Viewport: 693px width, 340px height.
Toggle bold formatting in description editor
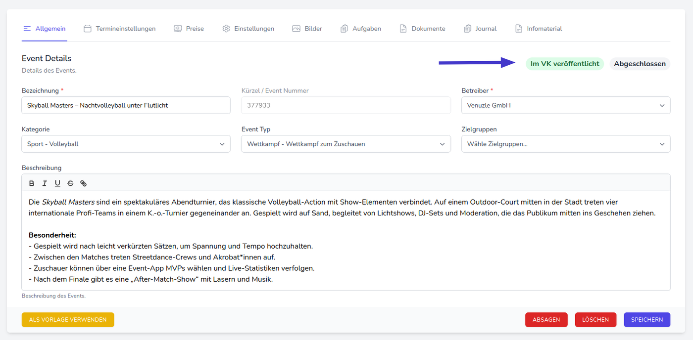coord(32,183)
